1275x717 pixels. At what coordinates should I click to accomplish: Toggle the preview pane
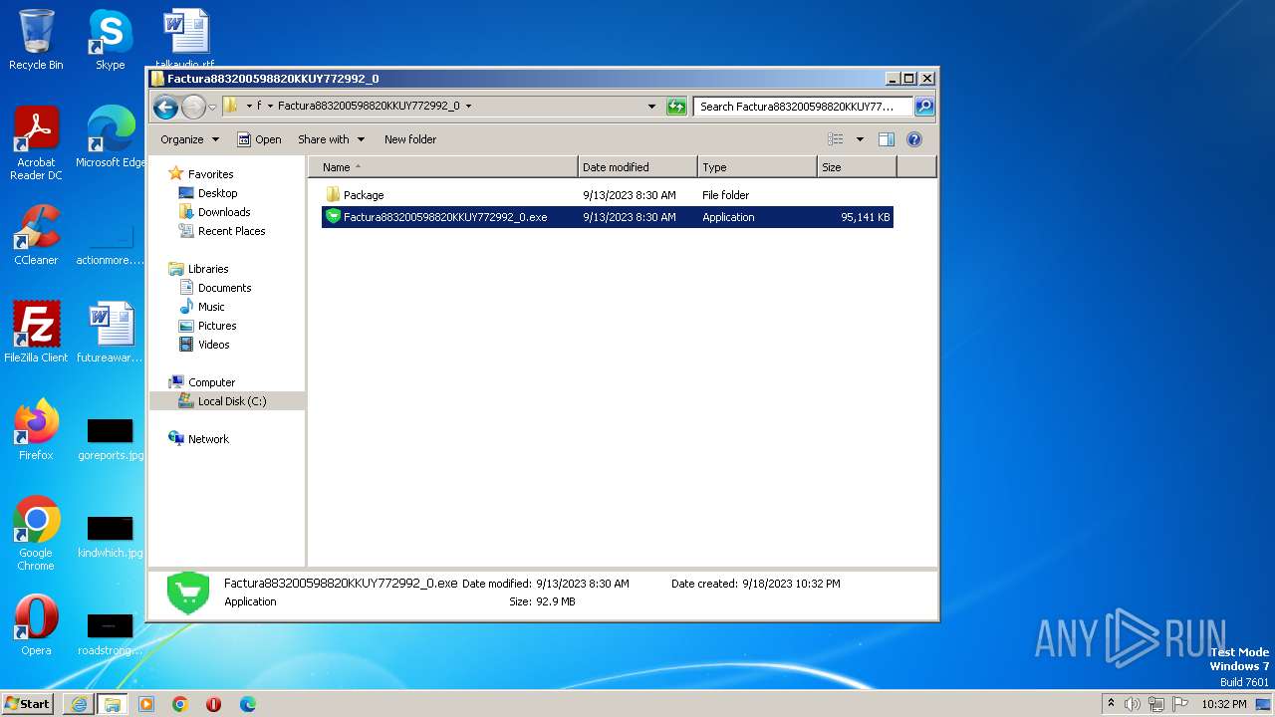click(x=887, y=139)
